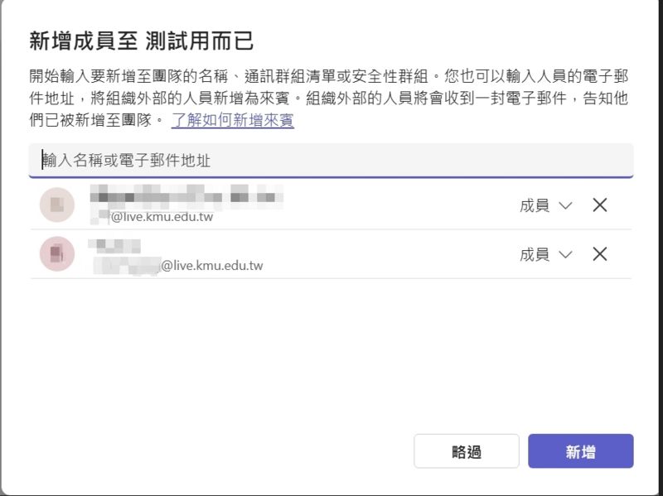Click the first member's live.kmu.edu.tw email
This screenshot has height=496, width=663.
pos(162,217)
